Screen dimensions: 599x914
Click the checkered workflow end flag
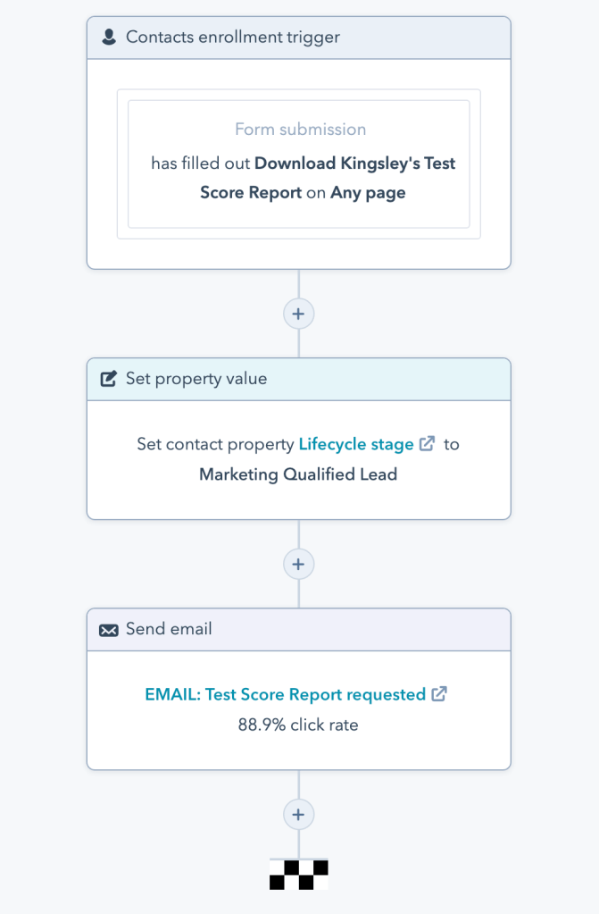coord(299,874)
